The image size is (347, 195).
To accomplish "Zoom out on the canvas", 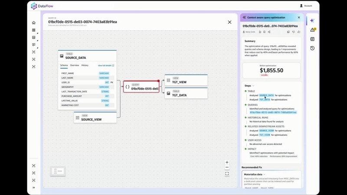I will coord(227,167).
